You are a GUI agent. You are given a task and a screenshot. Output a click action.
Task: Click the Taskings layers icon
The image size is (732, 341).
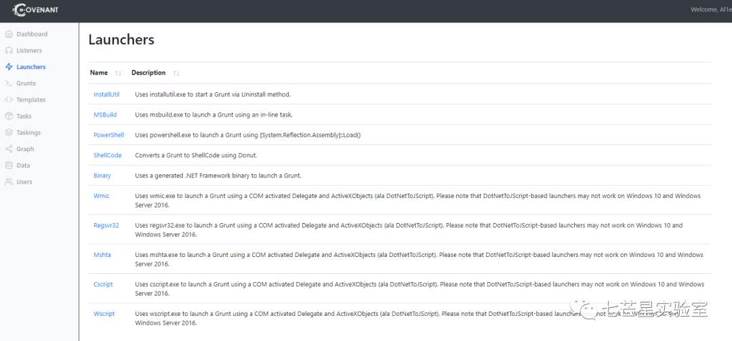[9, 133]
